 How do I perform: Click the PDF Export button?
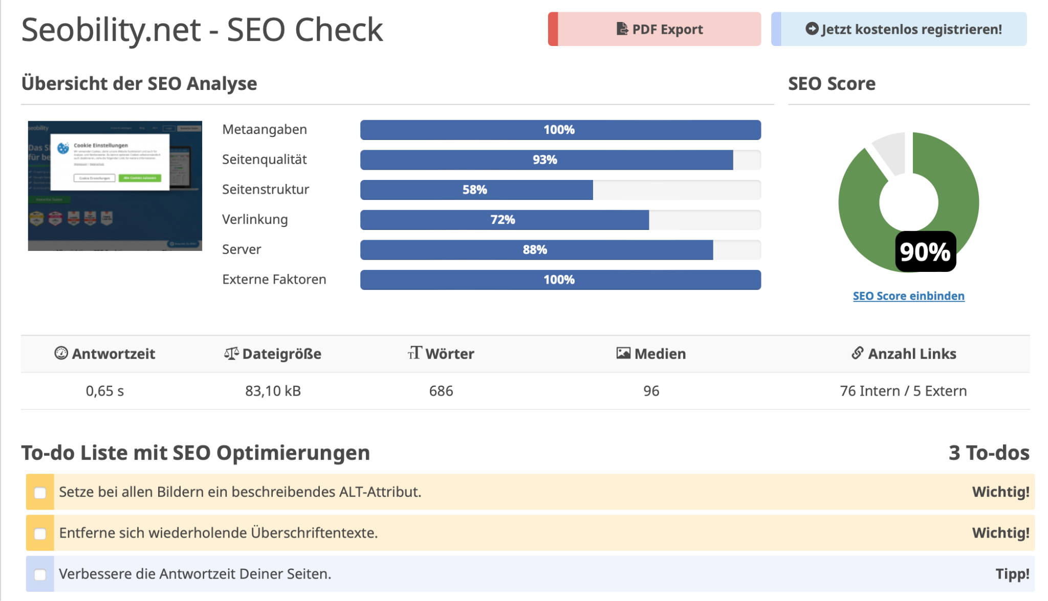coord(654,29)
